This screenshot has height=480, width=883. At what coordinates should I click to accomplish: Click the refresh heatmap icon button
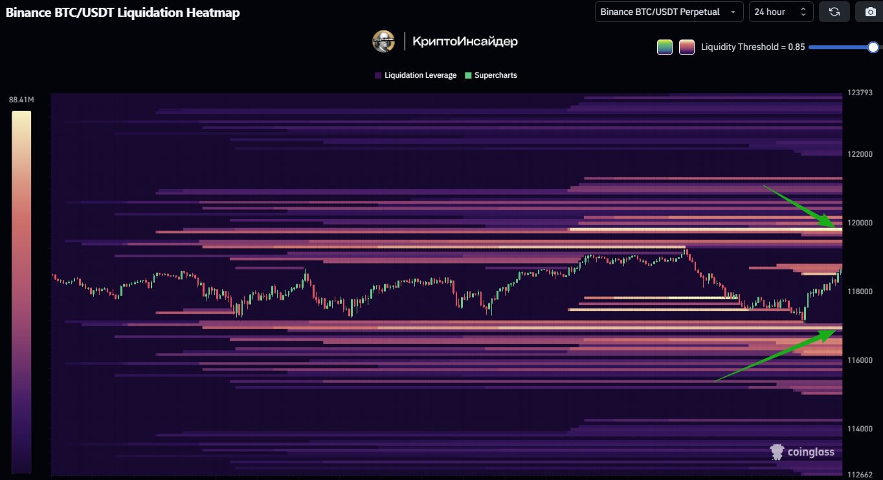point(834,12)
